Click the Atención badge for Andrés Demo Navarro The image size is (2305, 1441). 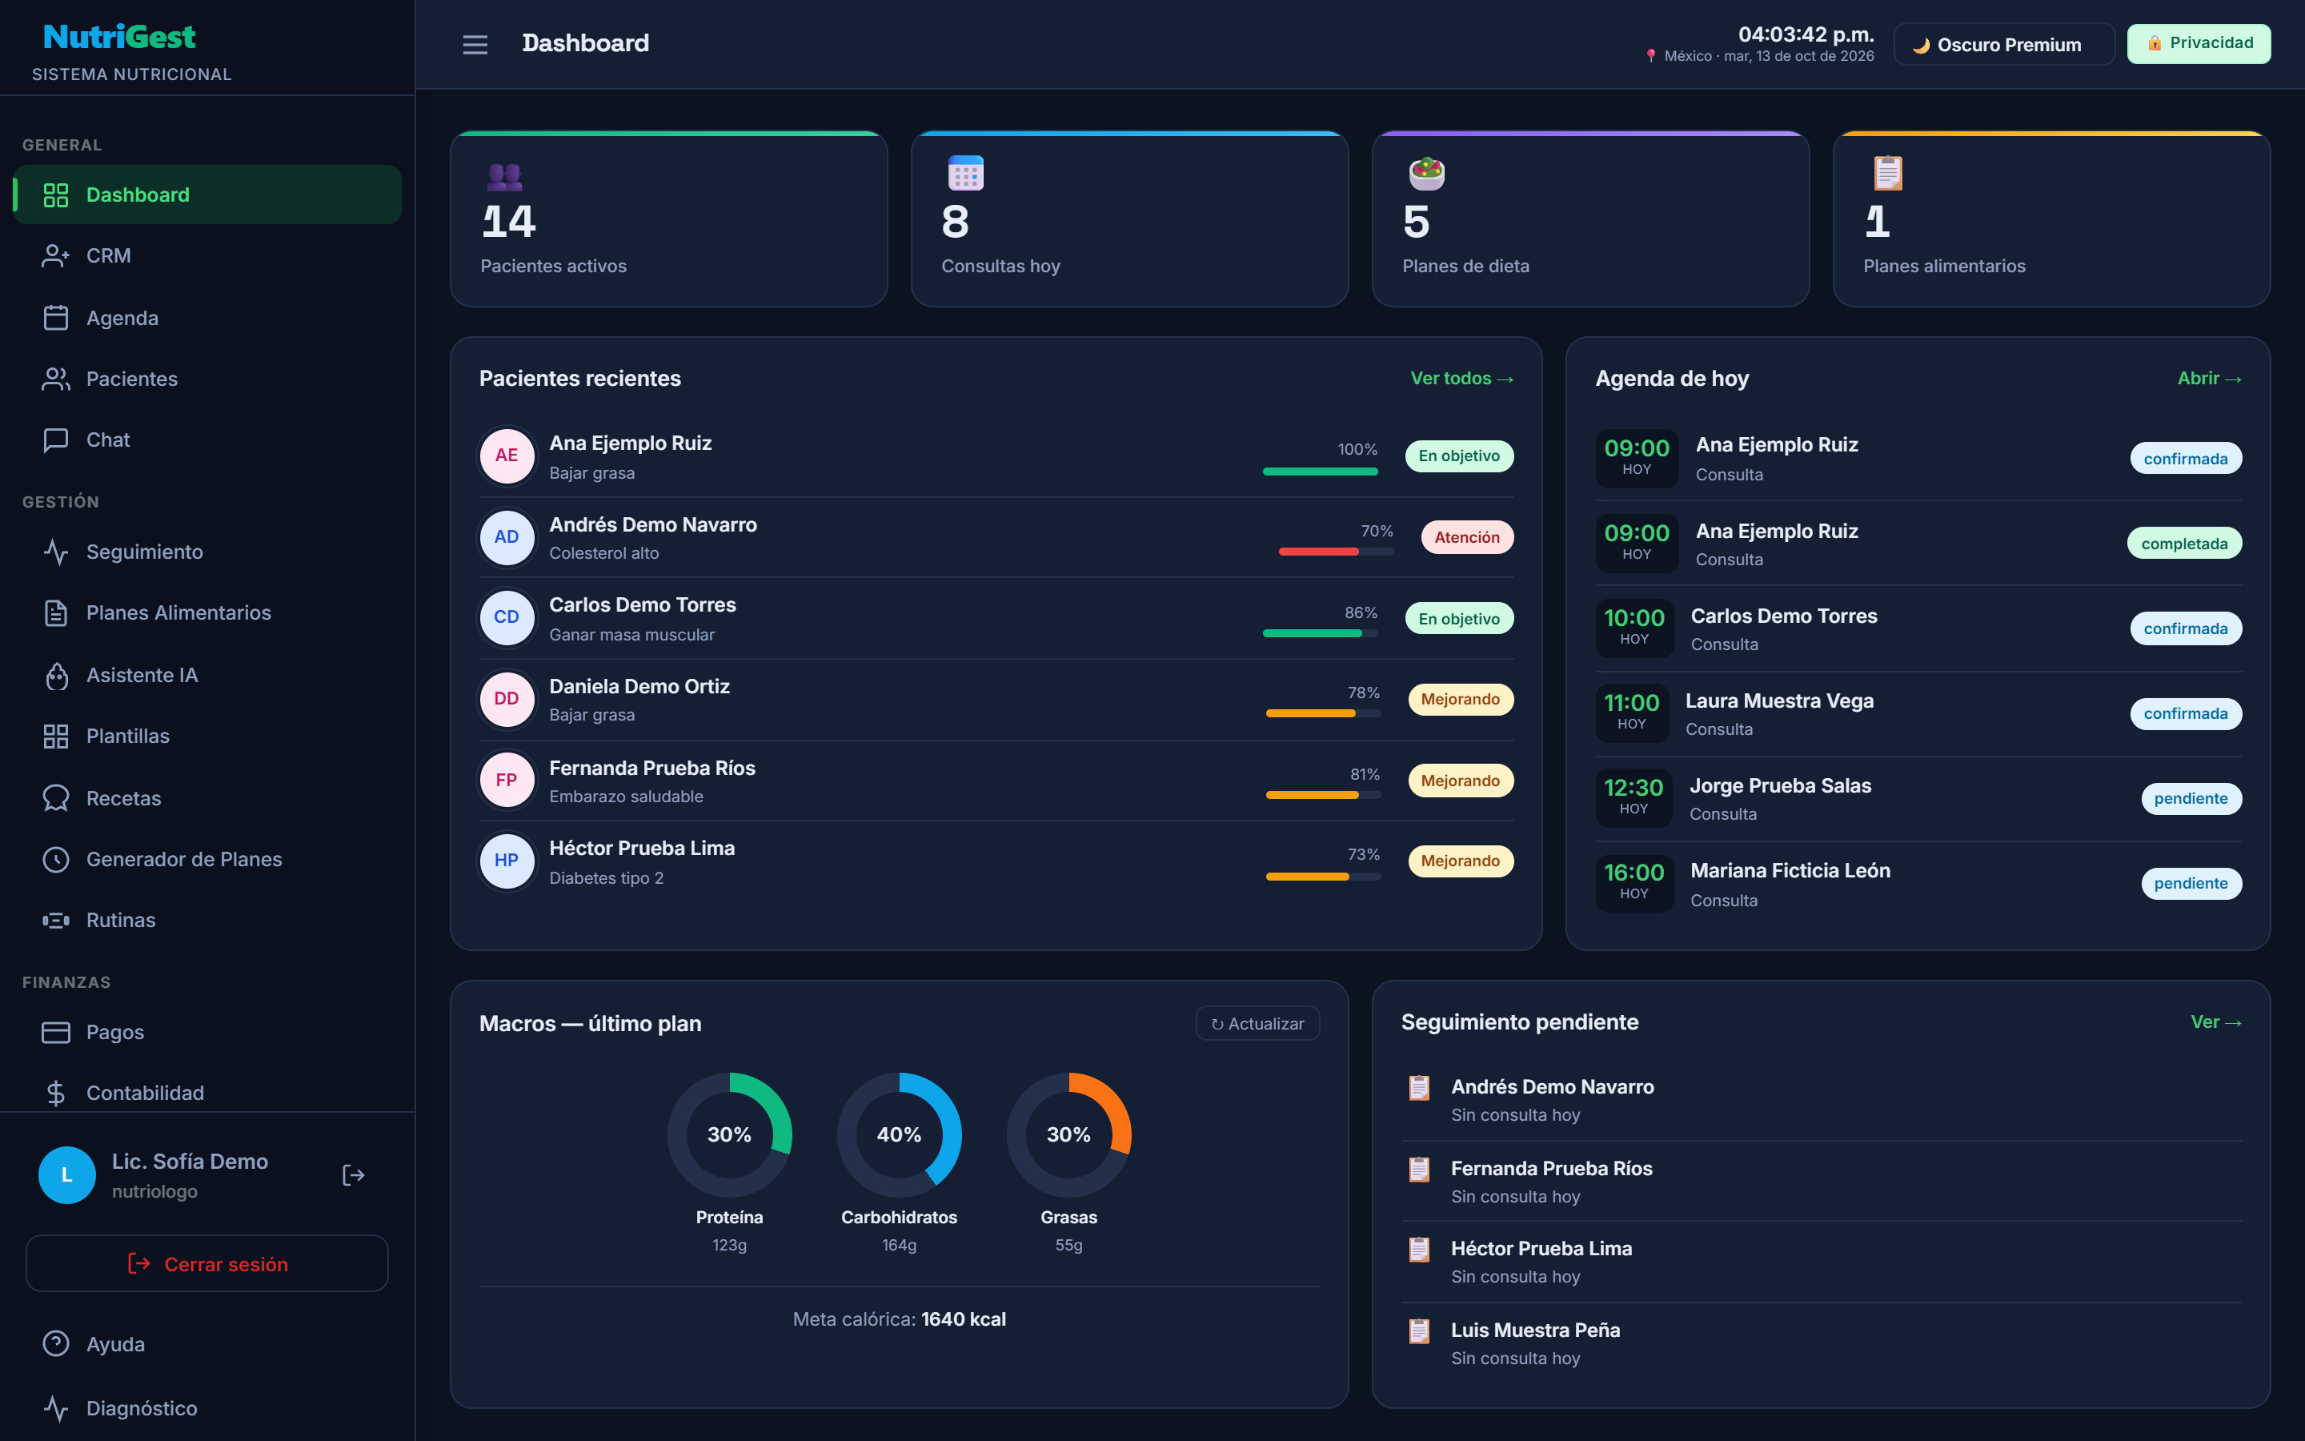(x=1467, y=537)
